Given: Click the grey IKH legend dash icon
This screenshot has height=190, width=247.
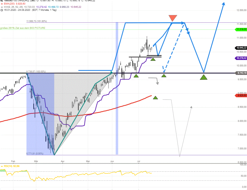Looking at the screenshot, I should coord(2,7).
